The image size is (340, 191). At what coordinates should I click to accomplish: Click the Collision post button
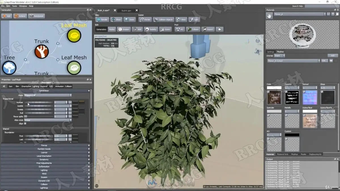pos(193,29)
